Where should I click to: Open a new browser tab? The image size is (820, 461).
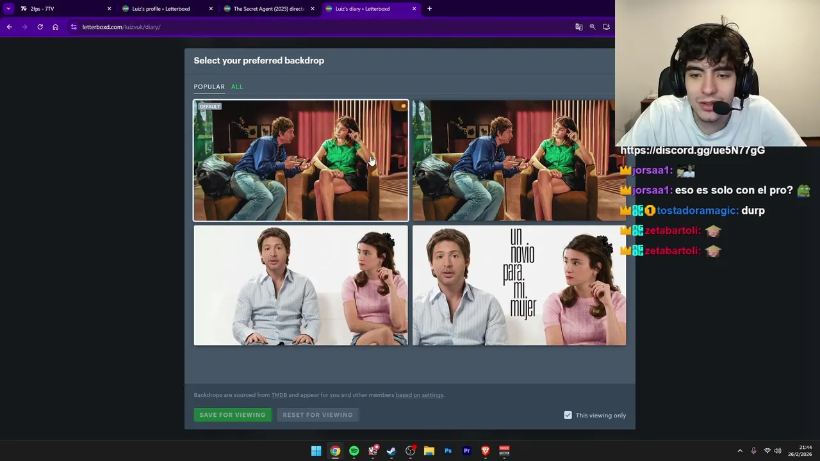point(429,8)
